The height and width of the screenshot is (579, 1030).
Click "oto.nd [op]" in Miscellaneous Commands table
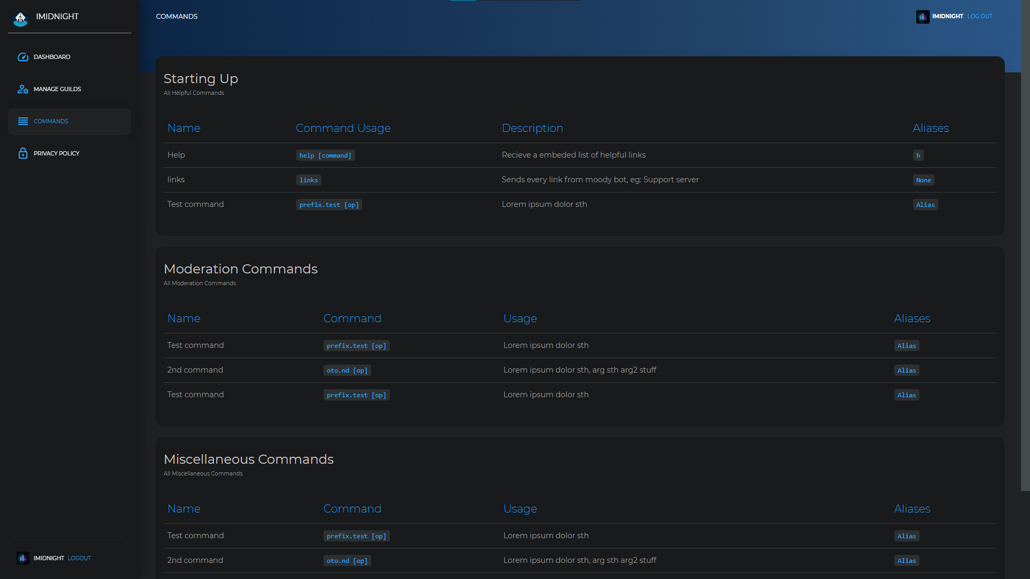pyautogui.click(x=347, y=561)
